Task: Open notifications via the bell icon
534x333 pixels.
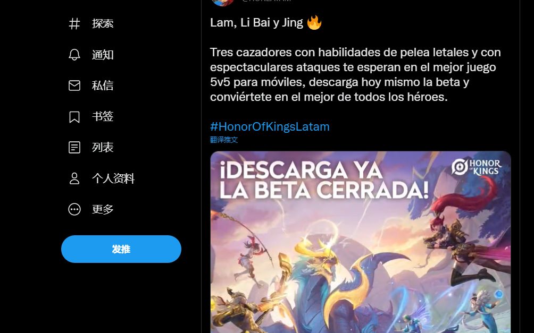Action: (x=74, y=55)
